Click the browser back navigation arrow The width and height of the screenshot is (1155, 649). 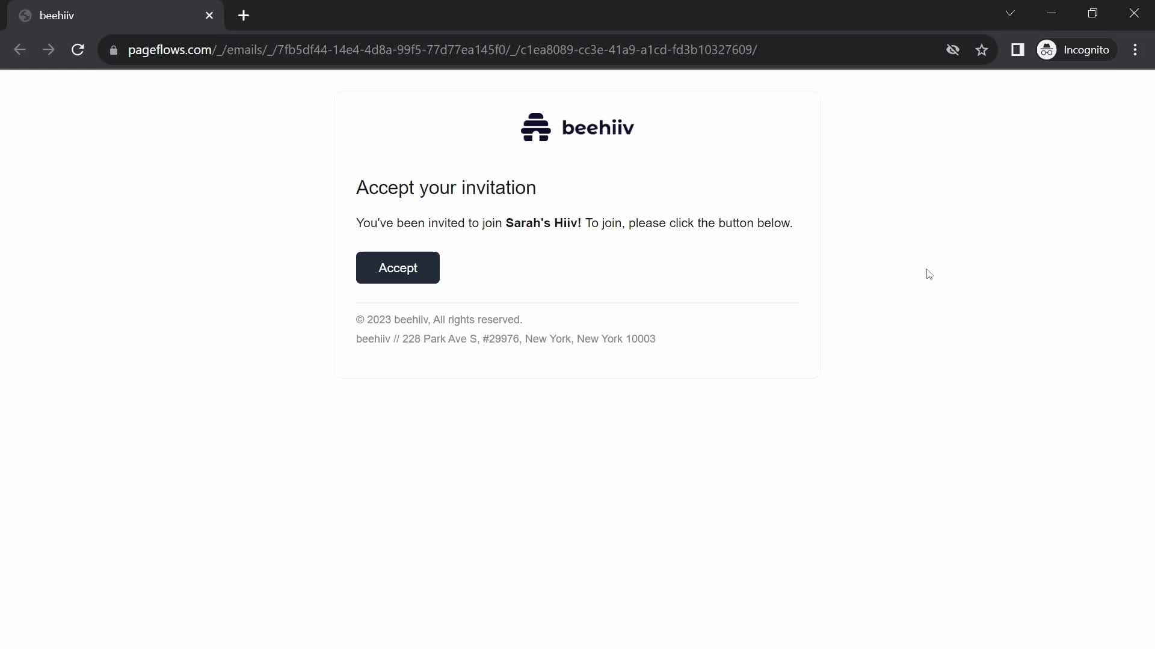(x=19, y=50)
